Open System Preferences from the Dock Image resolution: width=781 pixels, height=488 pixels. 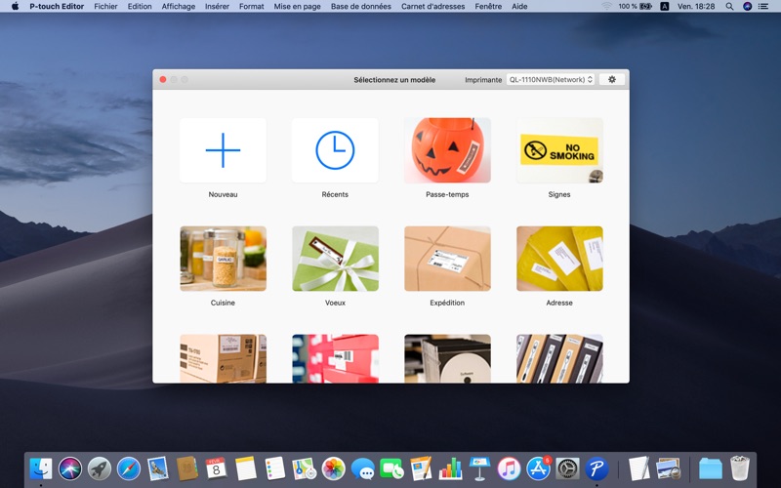point(568,468)
